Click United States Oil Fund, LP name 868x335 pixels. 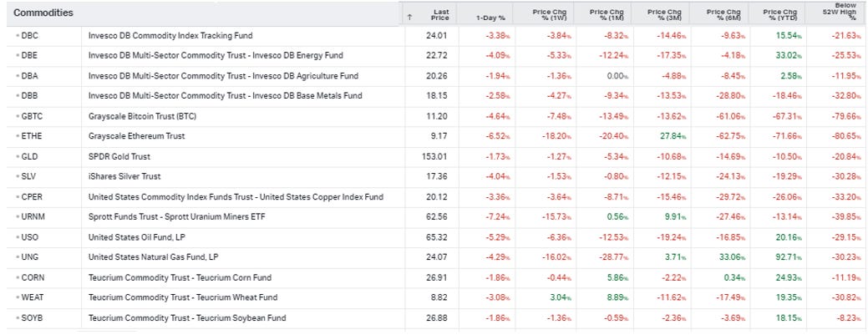coord(140,237)
